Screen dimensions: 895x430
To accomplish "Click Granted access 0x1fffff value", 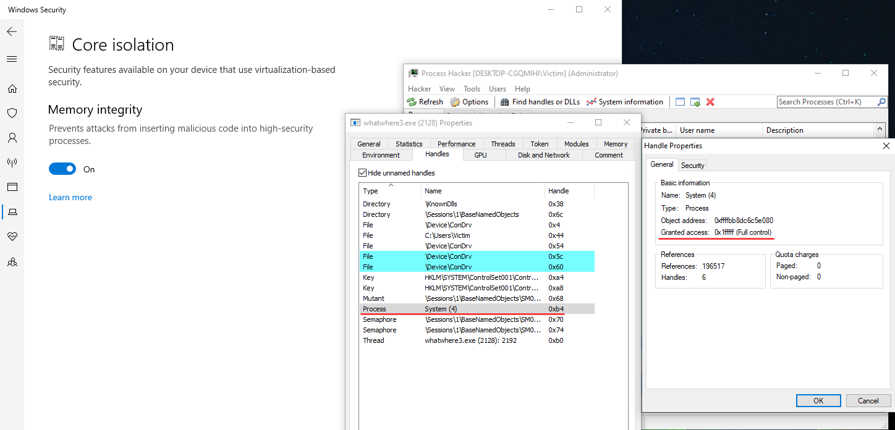I will pyautogui.click(x=743, y=232).
